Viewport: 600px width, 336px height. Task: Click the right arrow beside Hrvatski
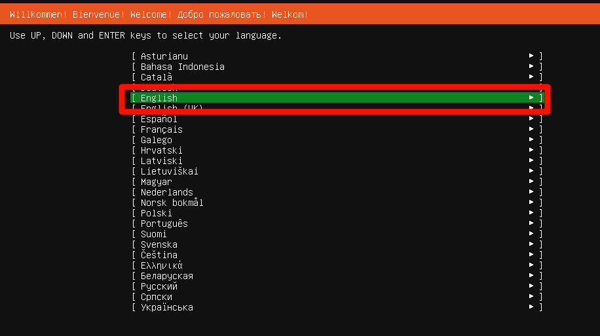coord(531,150)
